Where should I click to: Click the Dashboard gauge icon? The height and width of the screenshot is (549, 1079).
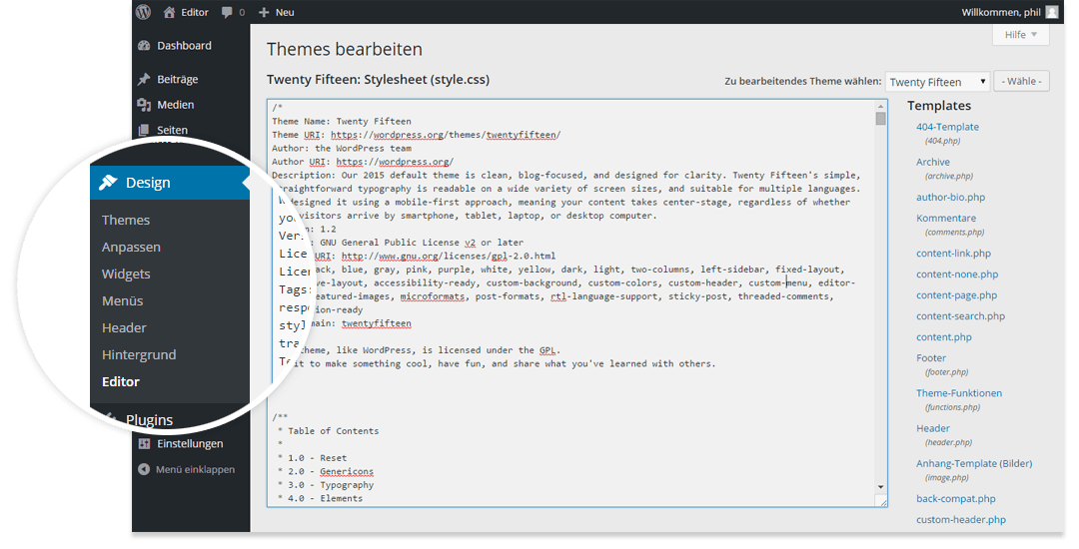[x=144, y=45]
